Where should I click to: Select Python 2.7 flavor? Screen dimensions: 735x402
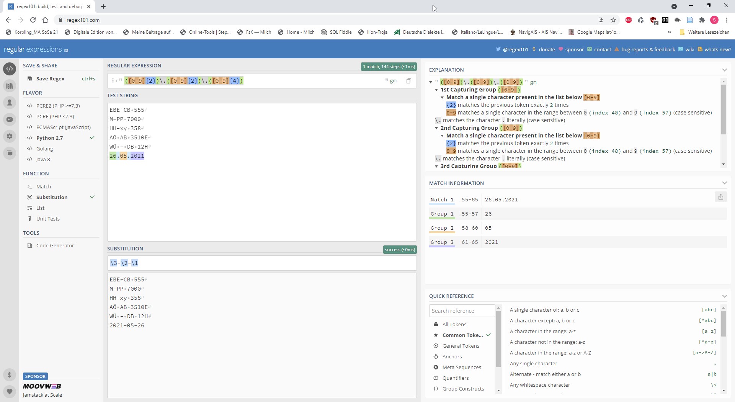click(49, 138)
